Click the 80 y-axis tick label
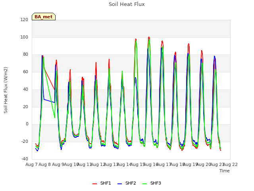 click(x=25, y=55)
